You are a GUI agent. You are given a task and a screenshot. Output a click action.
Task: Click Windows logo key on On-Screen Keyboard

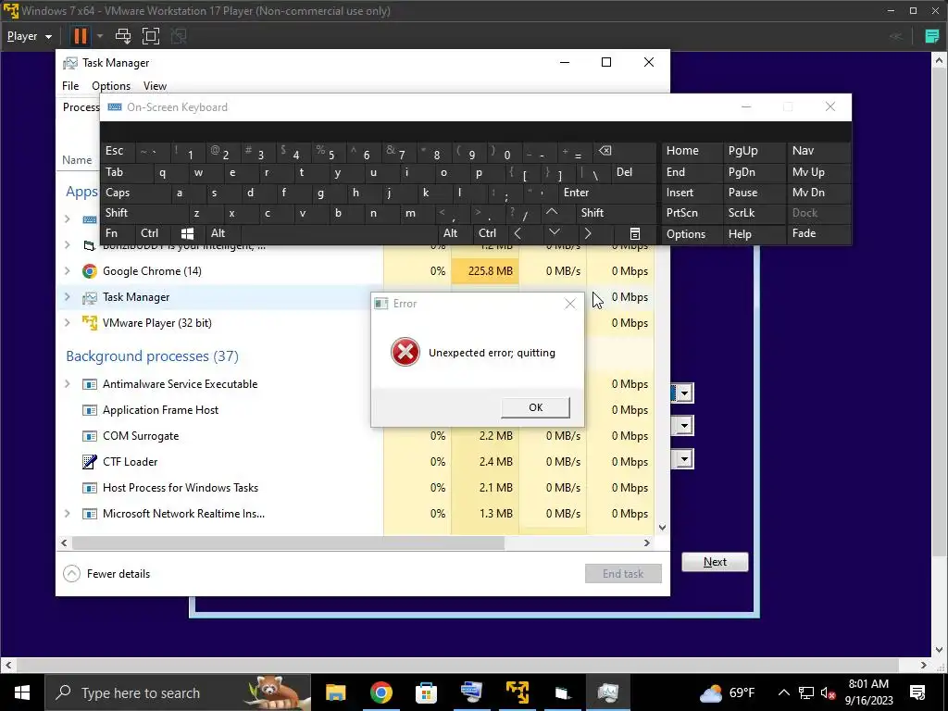point(187,233)
